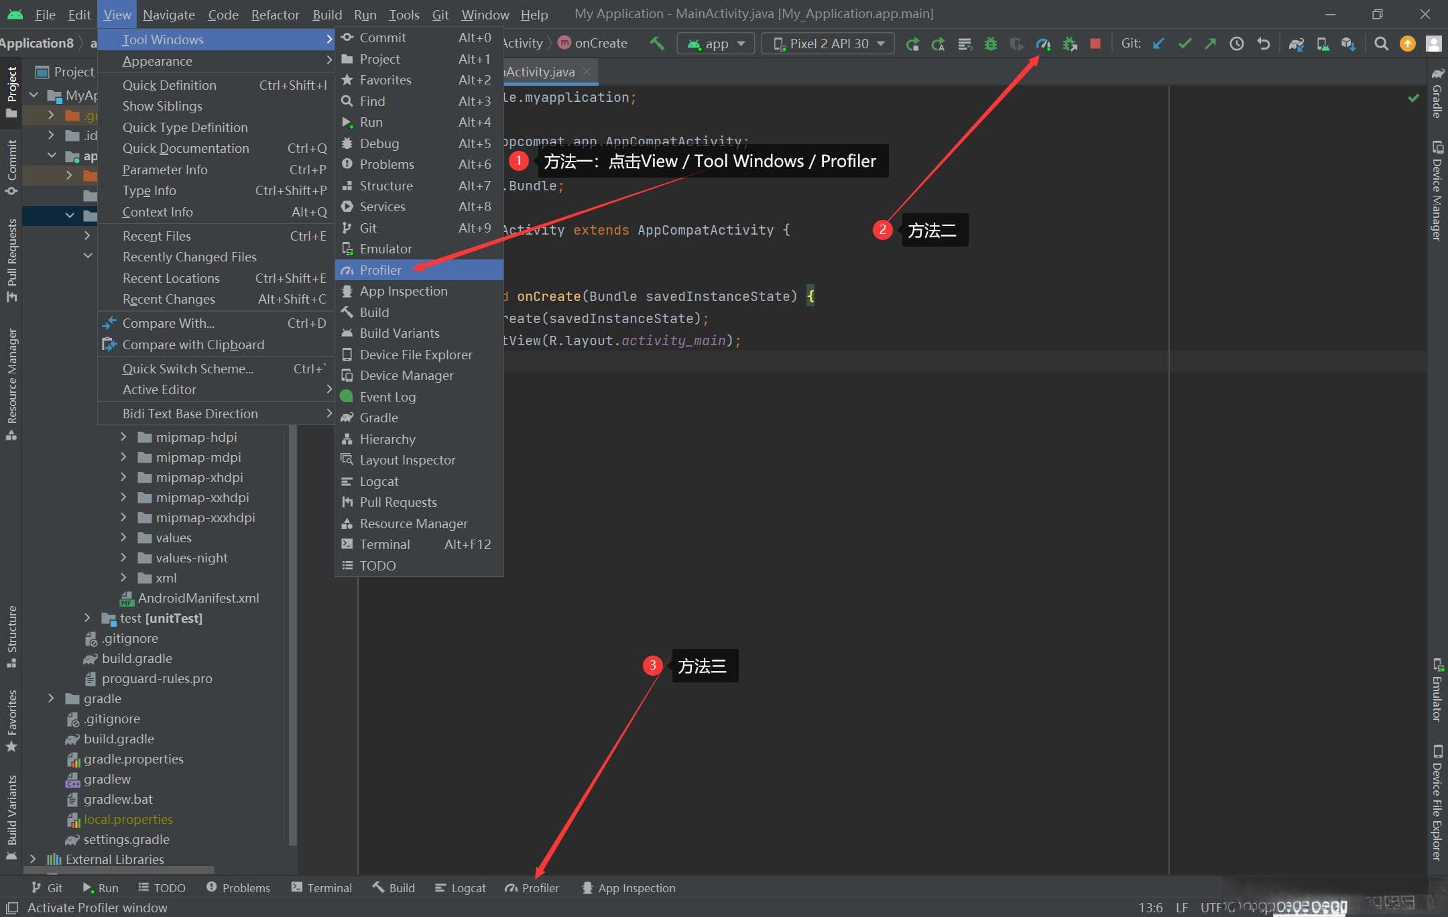Open the App Inspection bottom tool window button
Screen dimensions: 1448x917
[x=629, y=888]
